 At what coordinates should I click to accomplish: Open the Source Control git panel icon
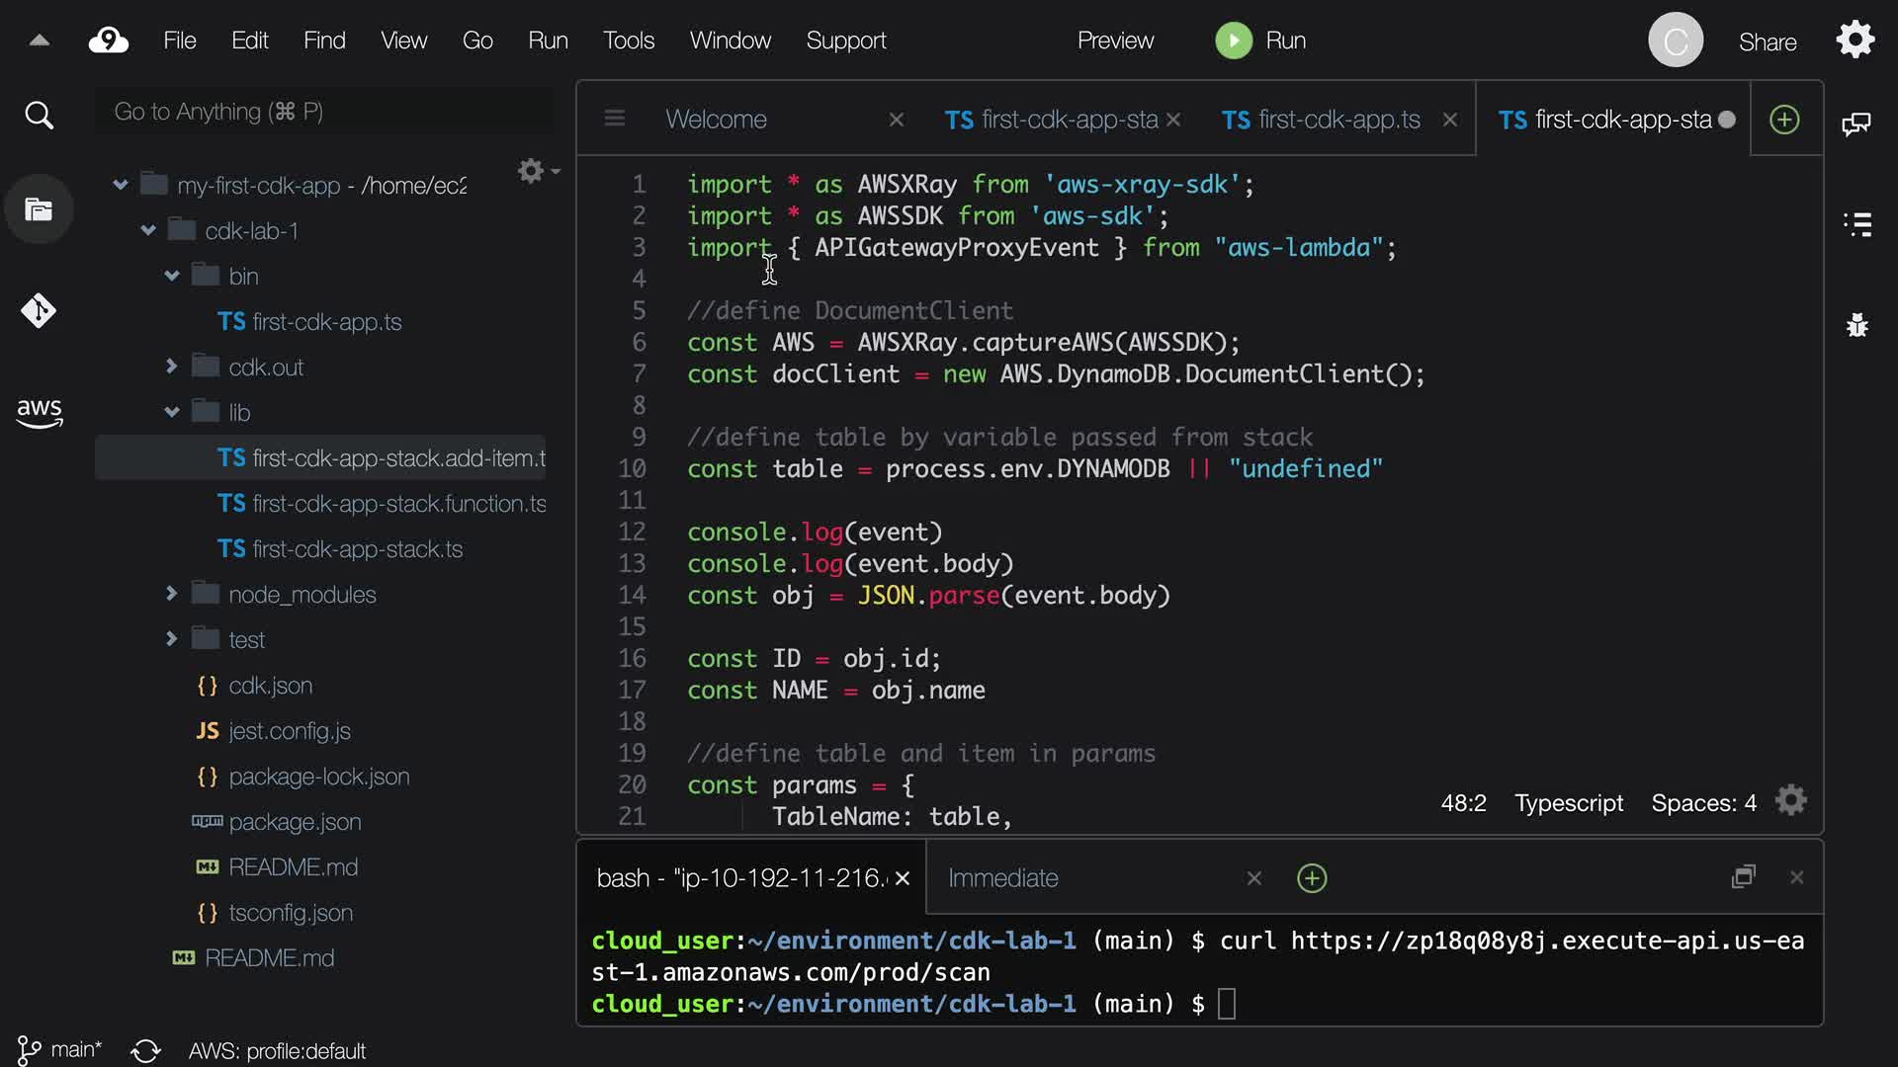tap(39, 311)
